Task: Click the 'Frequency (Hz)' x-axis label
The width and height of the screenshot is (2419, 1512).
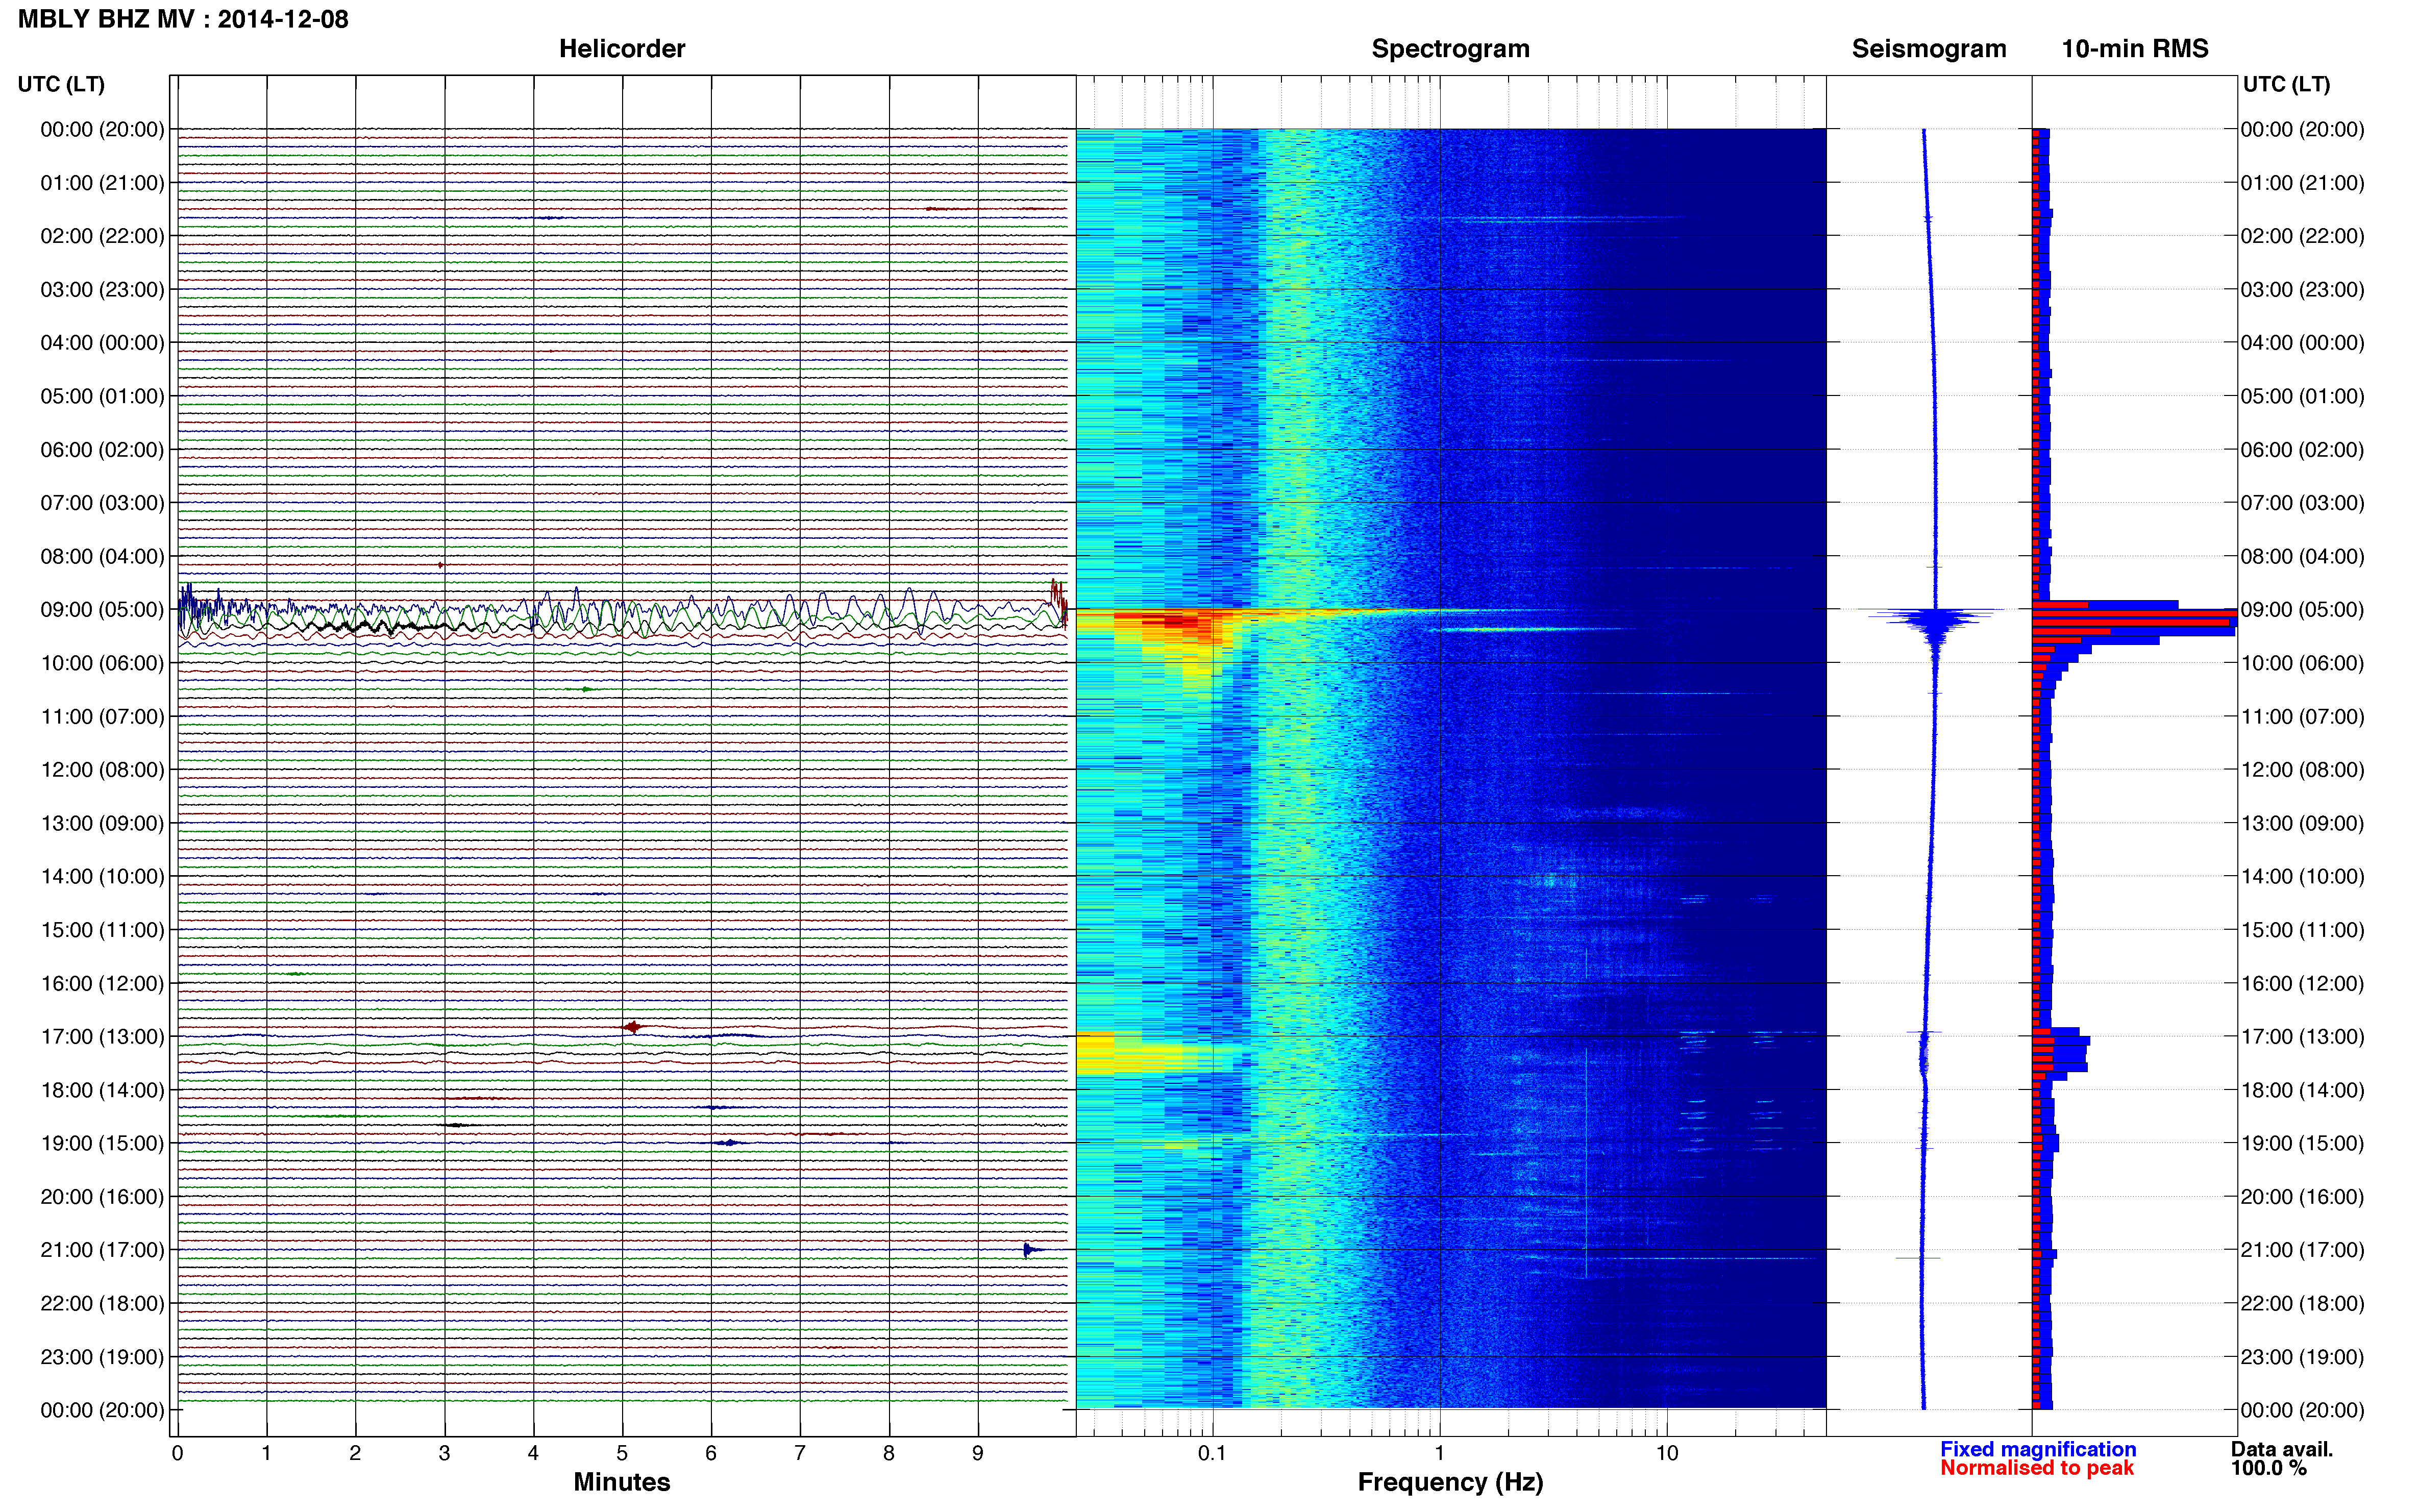Action: coord(1450,1483)
